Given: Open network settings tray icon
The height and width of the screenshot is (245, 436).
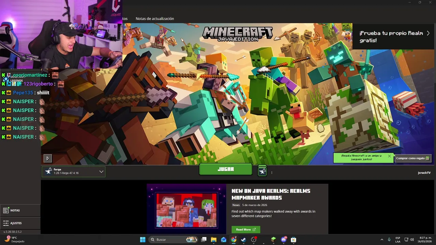Looking at the screenshot, I should point(406,240).
